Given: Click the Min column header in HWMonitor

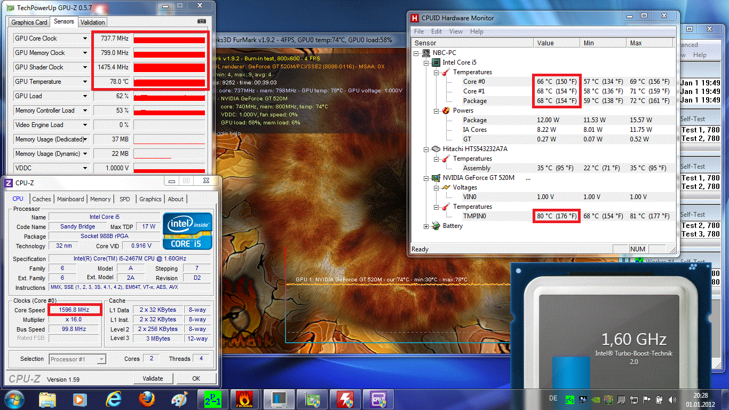Looking at the screenshot, I should (603, 43).
